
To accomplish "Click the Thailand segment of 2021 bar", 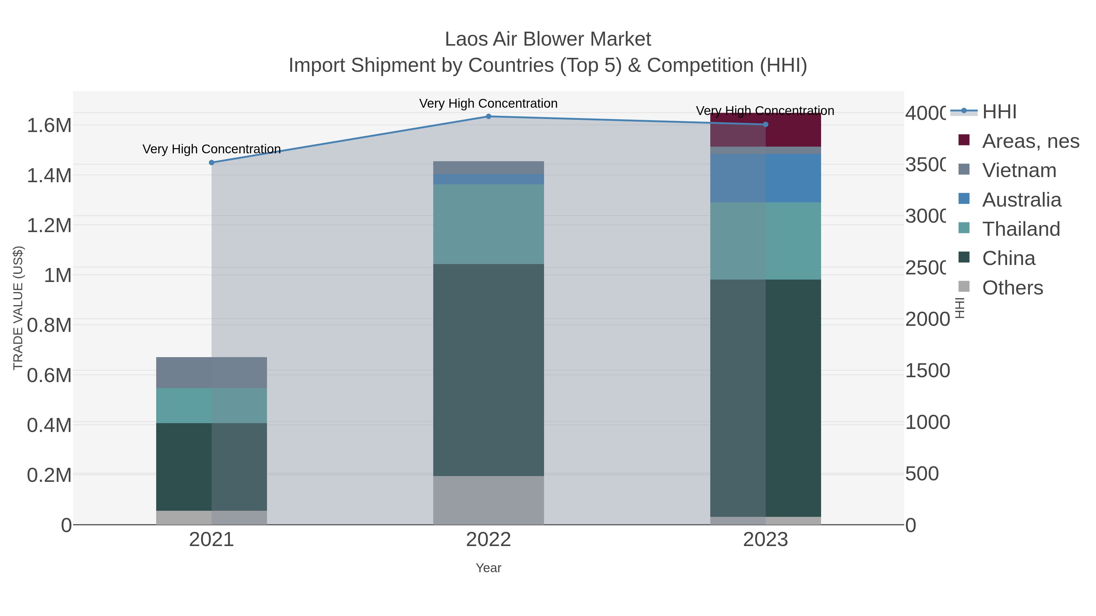I will click(x=212, y=405).
